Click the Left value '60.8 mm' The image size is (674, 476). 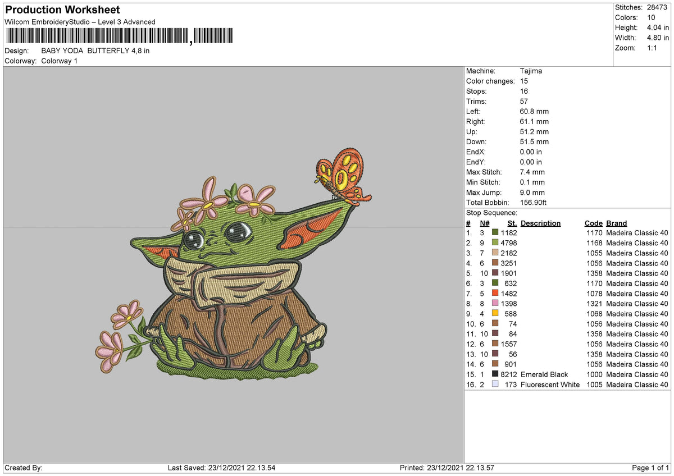(x=534, y=112)
